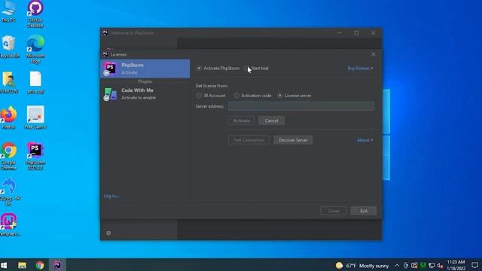Select PhpStorm desktop shortcut icon

point(35,156)
